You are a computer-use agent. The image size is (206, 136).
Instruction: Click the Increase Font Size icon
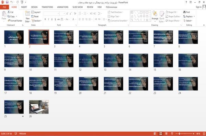(67, 13)
